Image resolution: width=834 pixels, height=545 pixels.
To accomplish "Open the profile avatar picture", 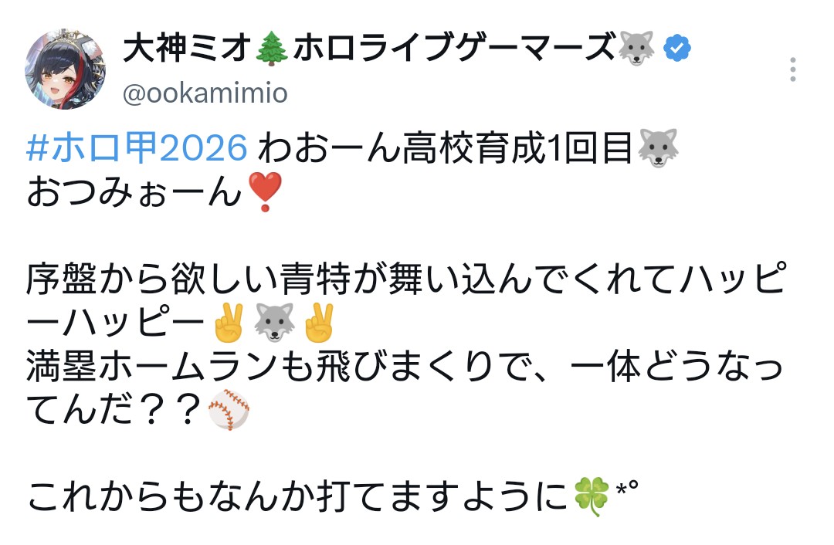I will 65,69.
